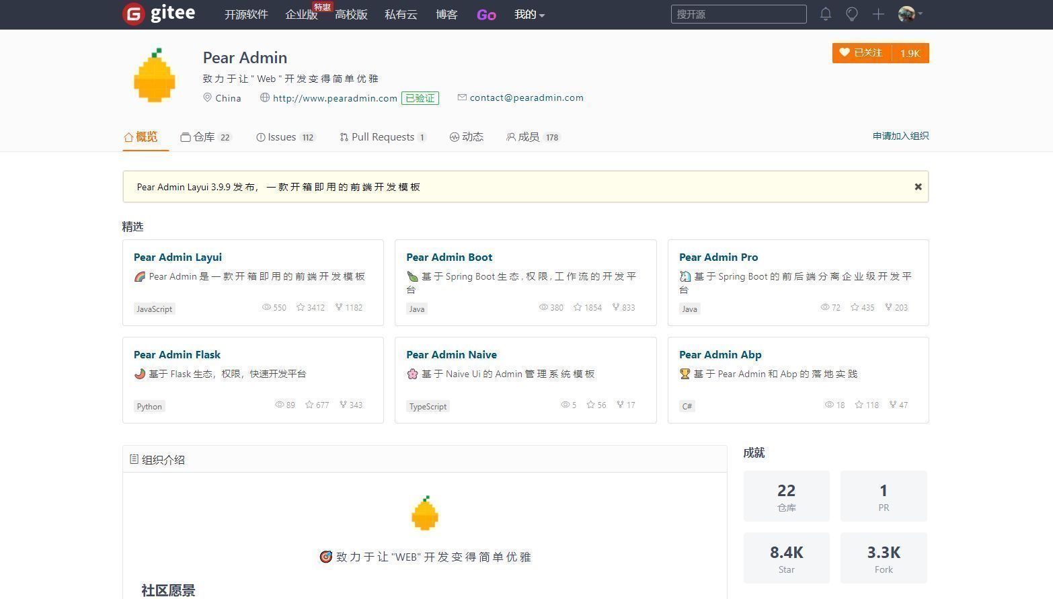Open the notifications bell icon
Screen dimensions: 1053x599
[826, 14]
